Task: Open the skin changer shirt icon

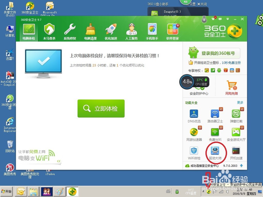Action: point(213,19)
